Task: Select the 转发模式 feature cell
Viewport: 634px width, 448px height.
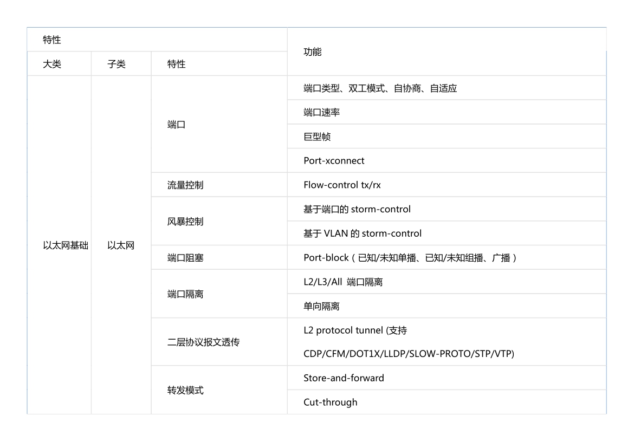Action: pos(219,390)
